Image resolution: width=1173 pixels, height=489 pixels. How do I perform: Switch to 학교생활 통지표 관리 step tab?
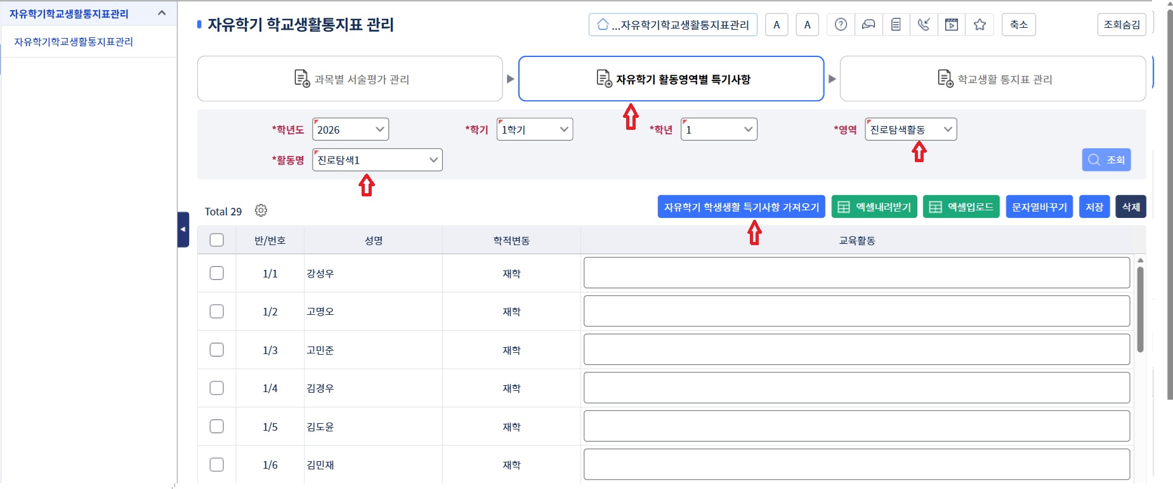click(x=993, y=79)
